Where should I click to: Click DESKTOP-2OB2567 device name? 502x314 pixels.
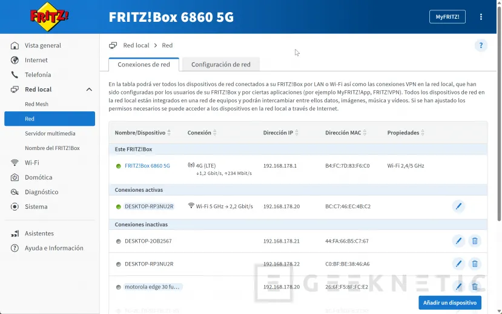click(148, 241)
